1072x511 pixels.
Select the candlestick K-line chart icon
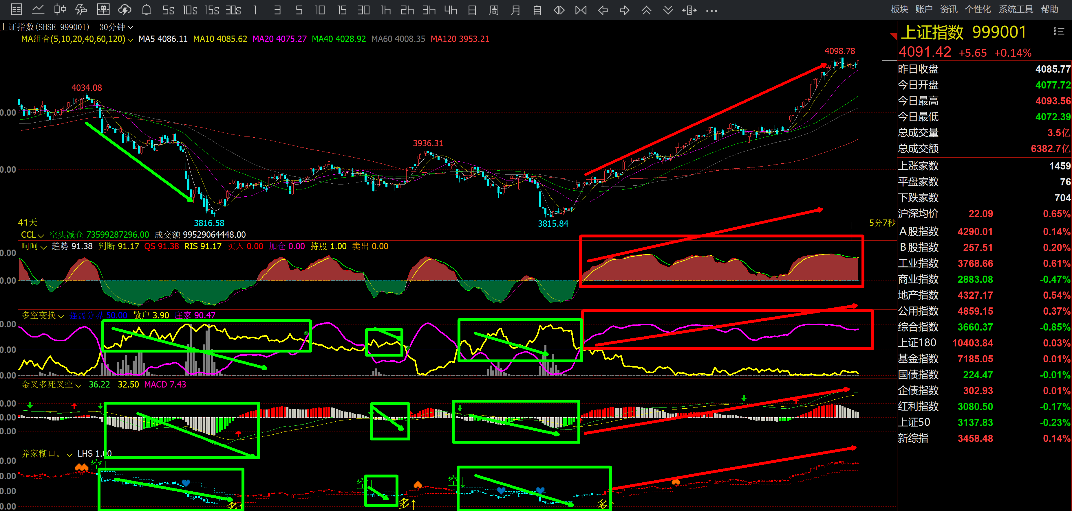click(x=60, y=10)
